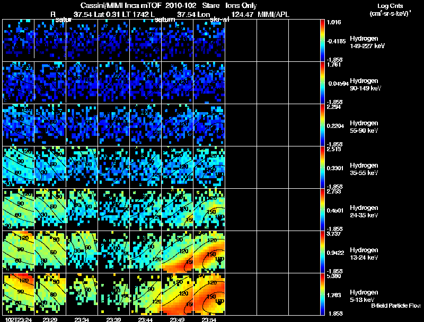
Task: Click the 23:34 time label
Action: tap(82, 320)
